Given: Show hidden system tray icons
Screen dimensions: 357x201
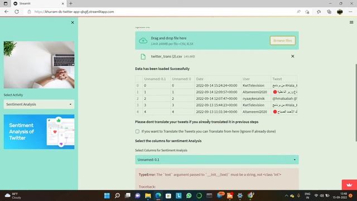Looking at the screenshot, I should coord(286,195).
